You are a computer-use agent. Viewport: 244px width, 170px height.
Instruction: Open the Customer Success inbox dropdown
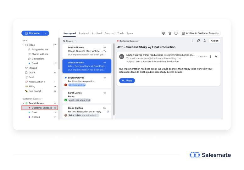(129, 41)
